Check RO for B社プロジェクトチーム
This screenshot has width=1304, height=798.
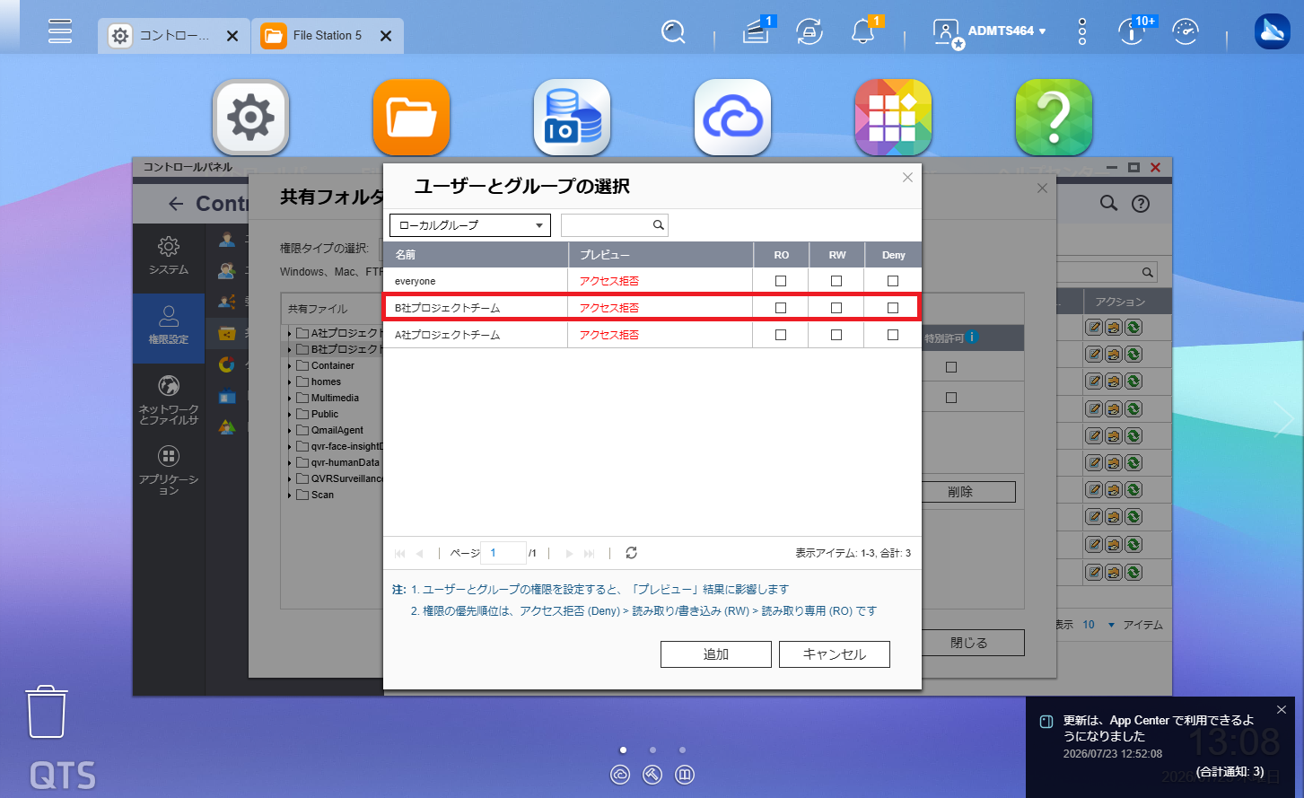click(x=781, y=308)
